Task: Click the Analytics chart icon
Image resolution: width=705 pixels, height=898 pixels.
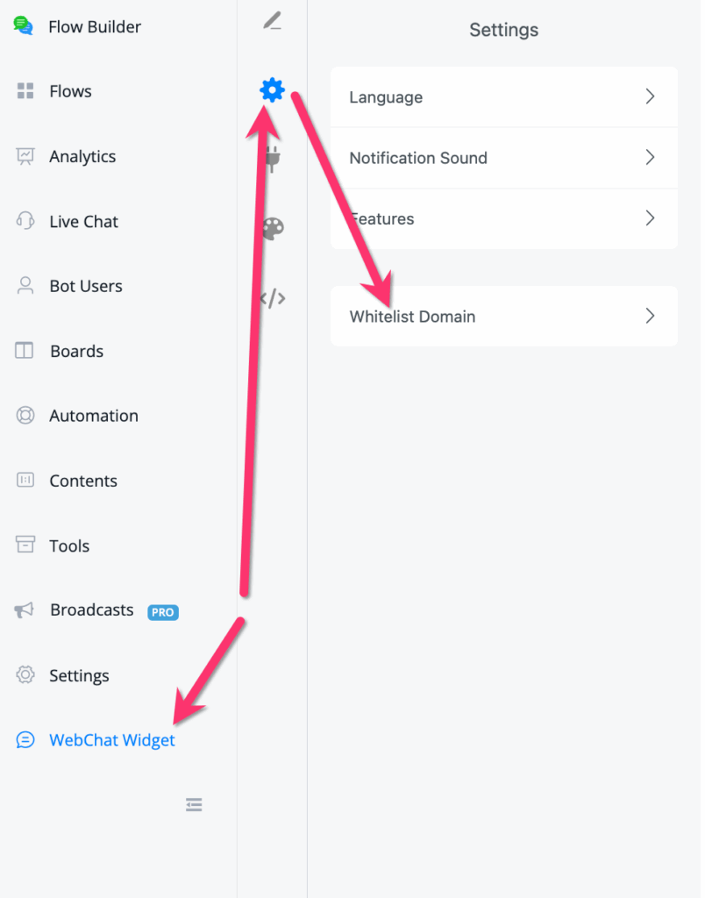Action: (x=25, y=156)
